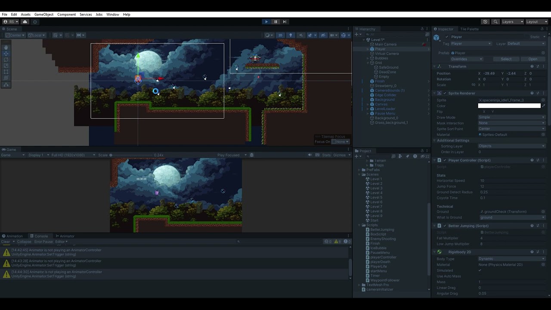Screen dimensions: 551x310
Task: Open the Sorting Layer dropdown
Action: tap(511, 146)
